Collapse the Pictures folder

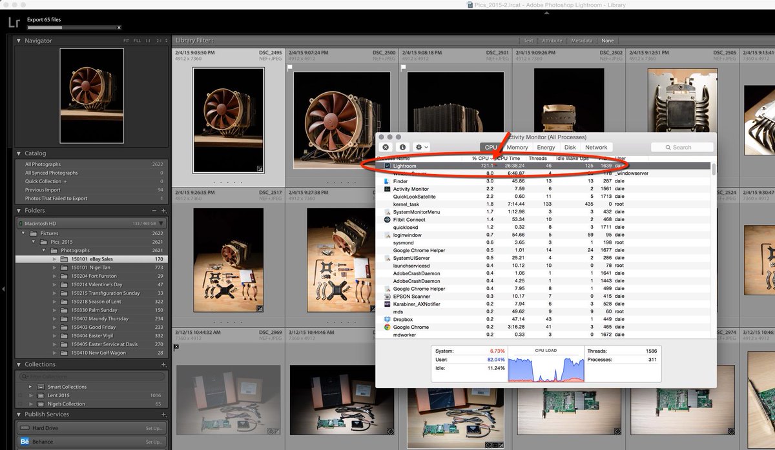tap(25, 233)
